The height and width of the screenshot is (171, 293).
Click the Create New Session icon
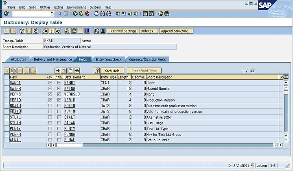[145, 14]
